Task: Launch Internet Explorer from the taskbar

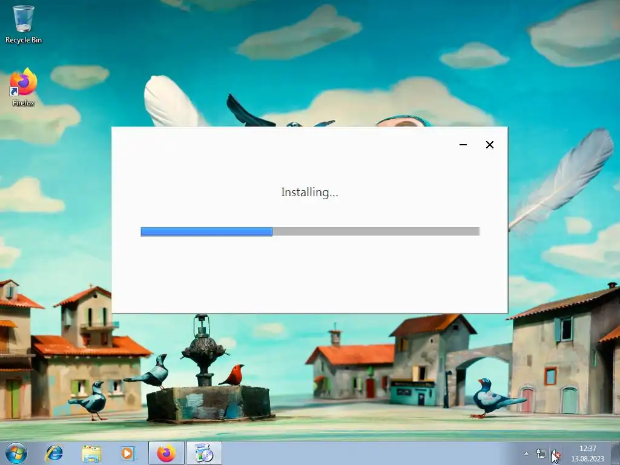Action: click(x=54, y=453)
